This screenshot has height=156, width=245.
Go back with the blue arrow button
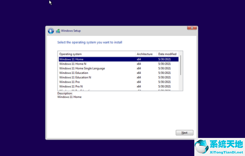pyautogui.click(x=51, y=31)
